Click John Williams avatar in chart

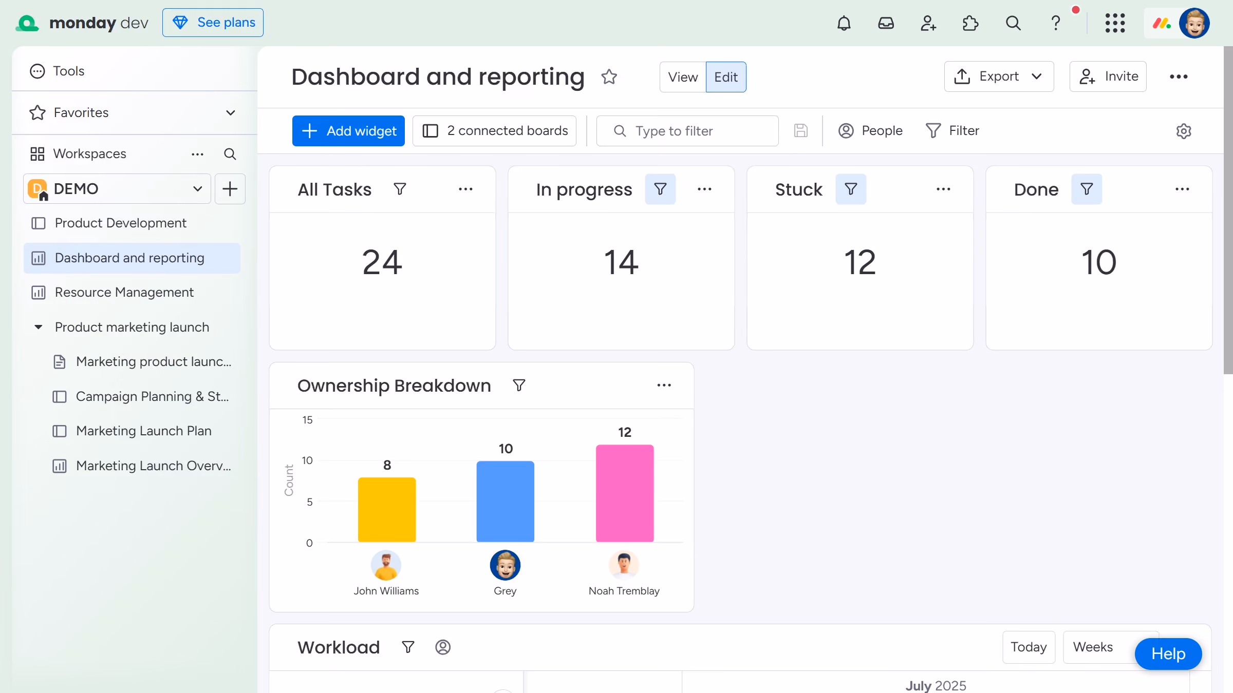386,565
